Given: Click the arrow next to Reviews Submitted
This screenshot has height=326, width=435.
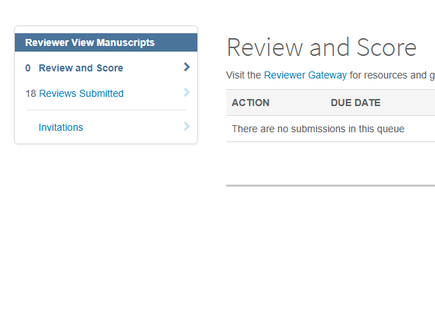Looking at the screenshot, I should tap(187, 93).
